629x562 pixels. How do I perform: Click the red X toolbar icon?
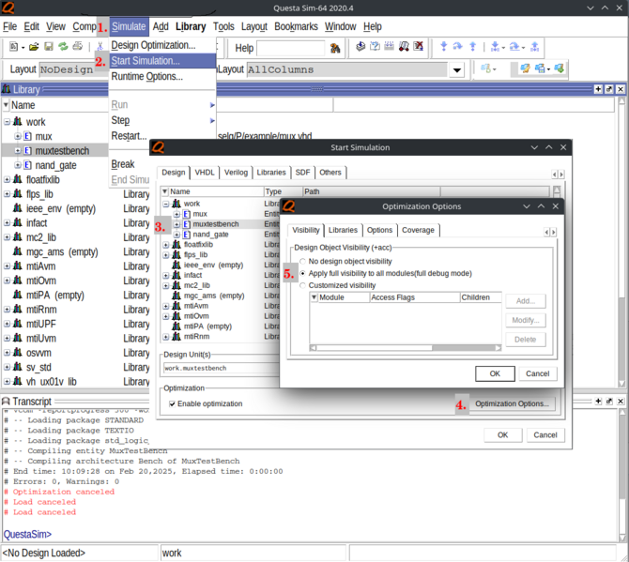419,47
